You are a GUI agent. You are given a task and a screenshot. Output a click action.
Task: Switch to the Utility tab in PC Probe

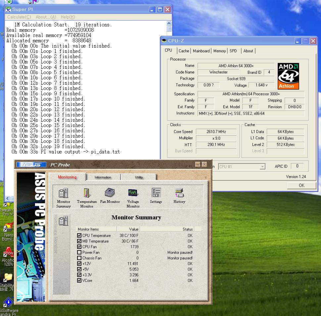click(x=139, y=177)
